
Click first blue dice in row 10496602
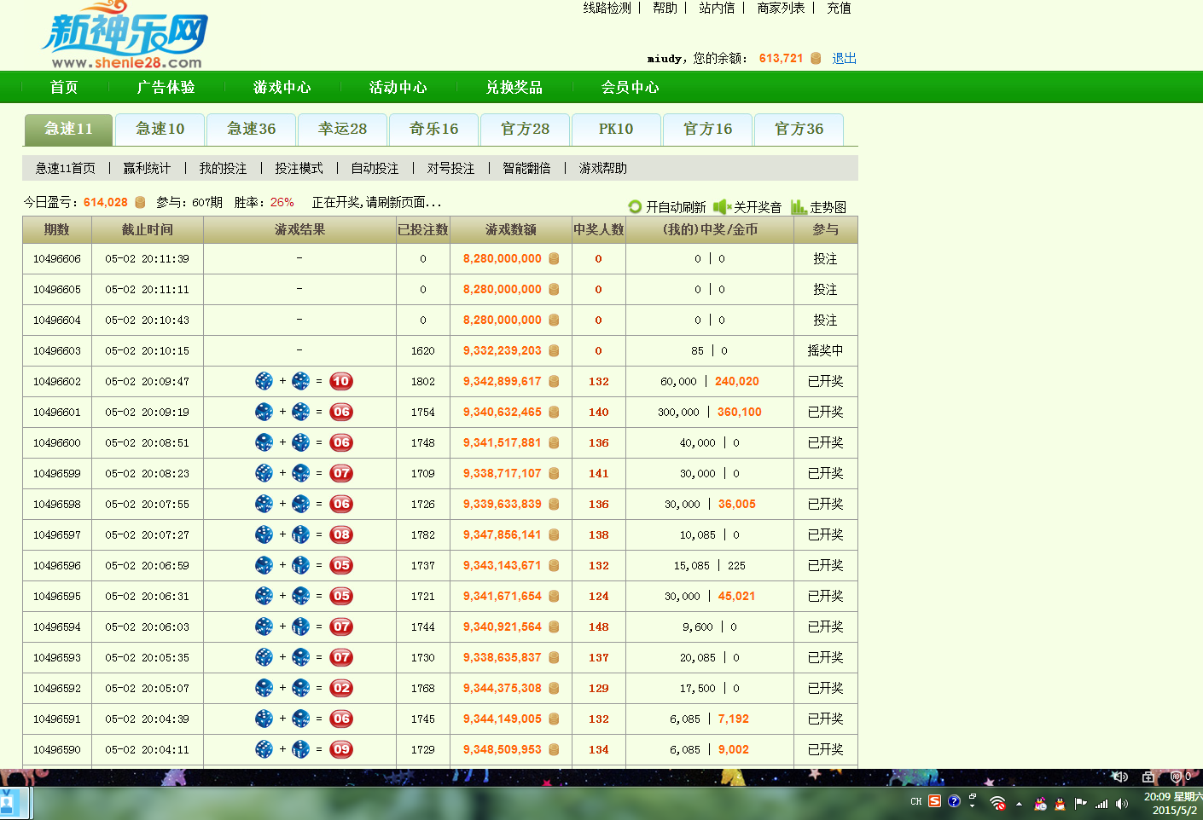264,381
